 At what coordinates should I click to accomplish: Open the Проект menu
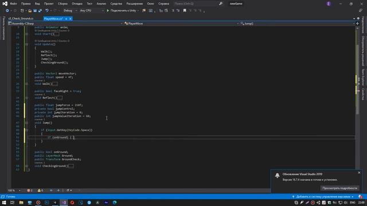tap(49, 4)
